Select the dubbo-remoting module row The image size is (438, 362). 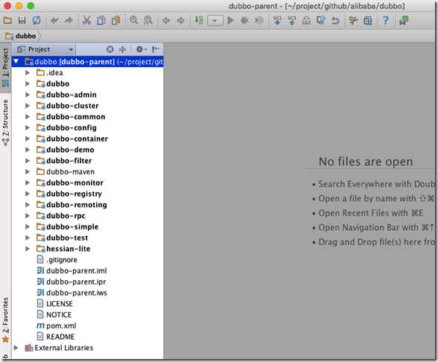pyautogui.click(x=88, y=204)
